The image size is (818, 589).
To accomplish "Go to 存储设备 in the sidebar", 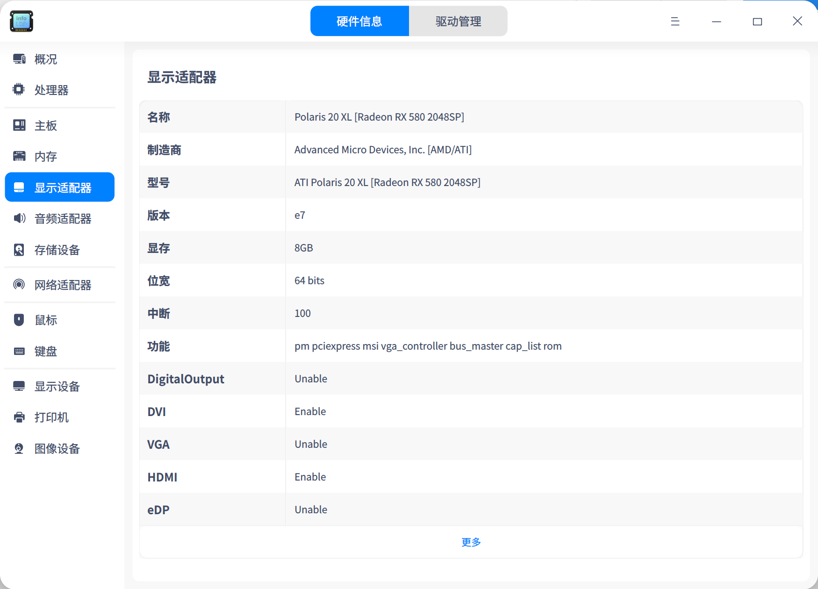I will [60, 250].
